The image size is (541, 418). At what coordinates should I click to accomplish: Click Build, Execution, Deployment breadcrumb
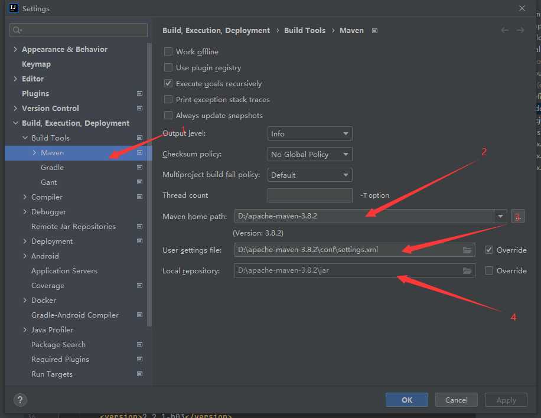coord(216,30)
